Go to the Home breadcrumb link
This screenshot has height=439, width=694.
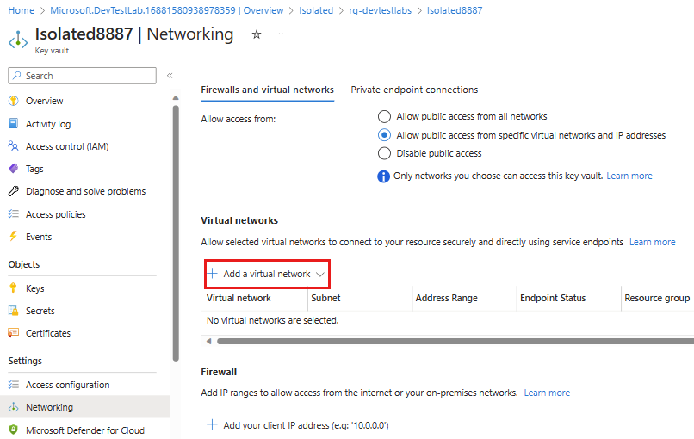(22, 10)
